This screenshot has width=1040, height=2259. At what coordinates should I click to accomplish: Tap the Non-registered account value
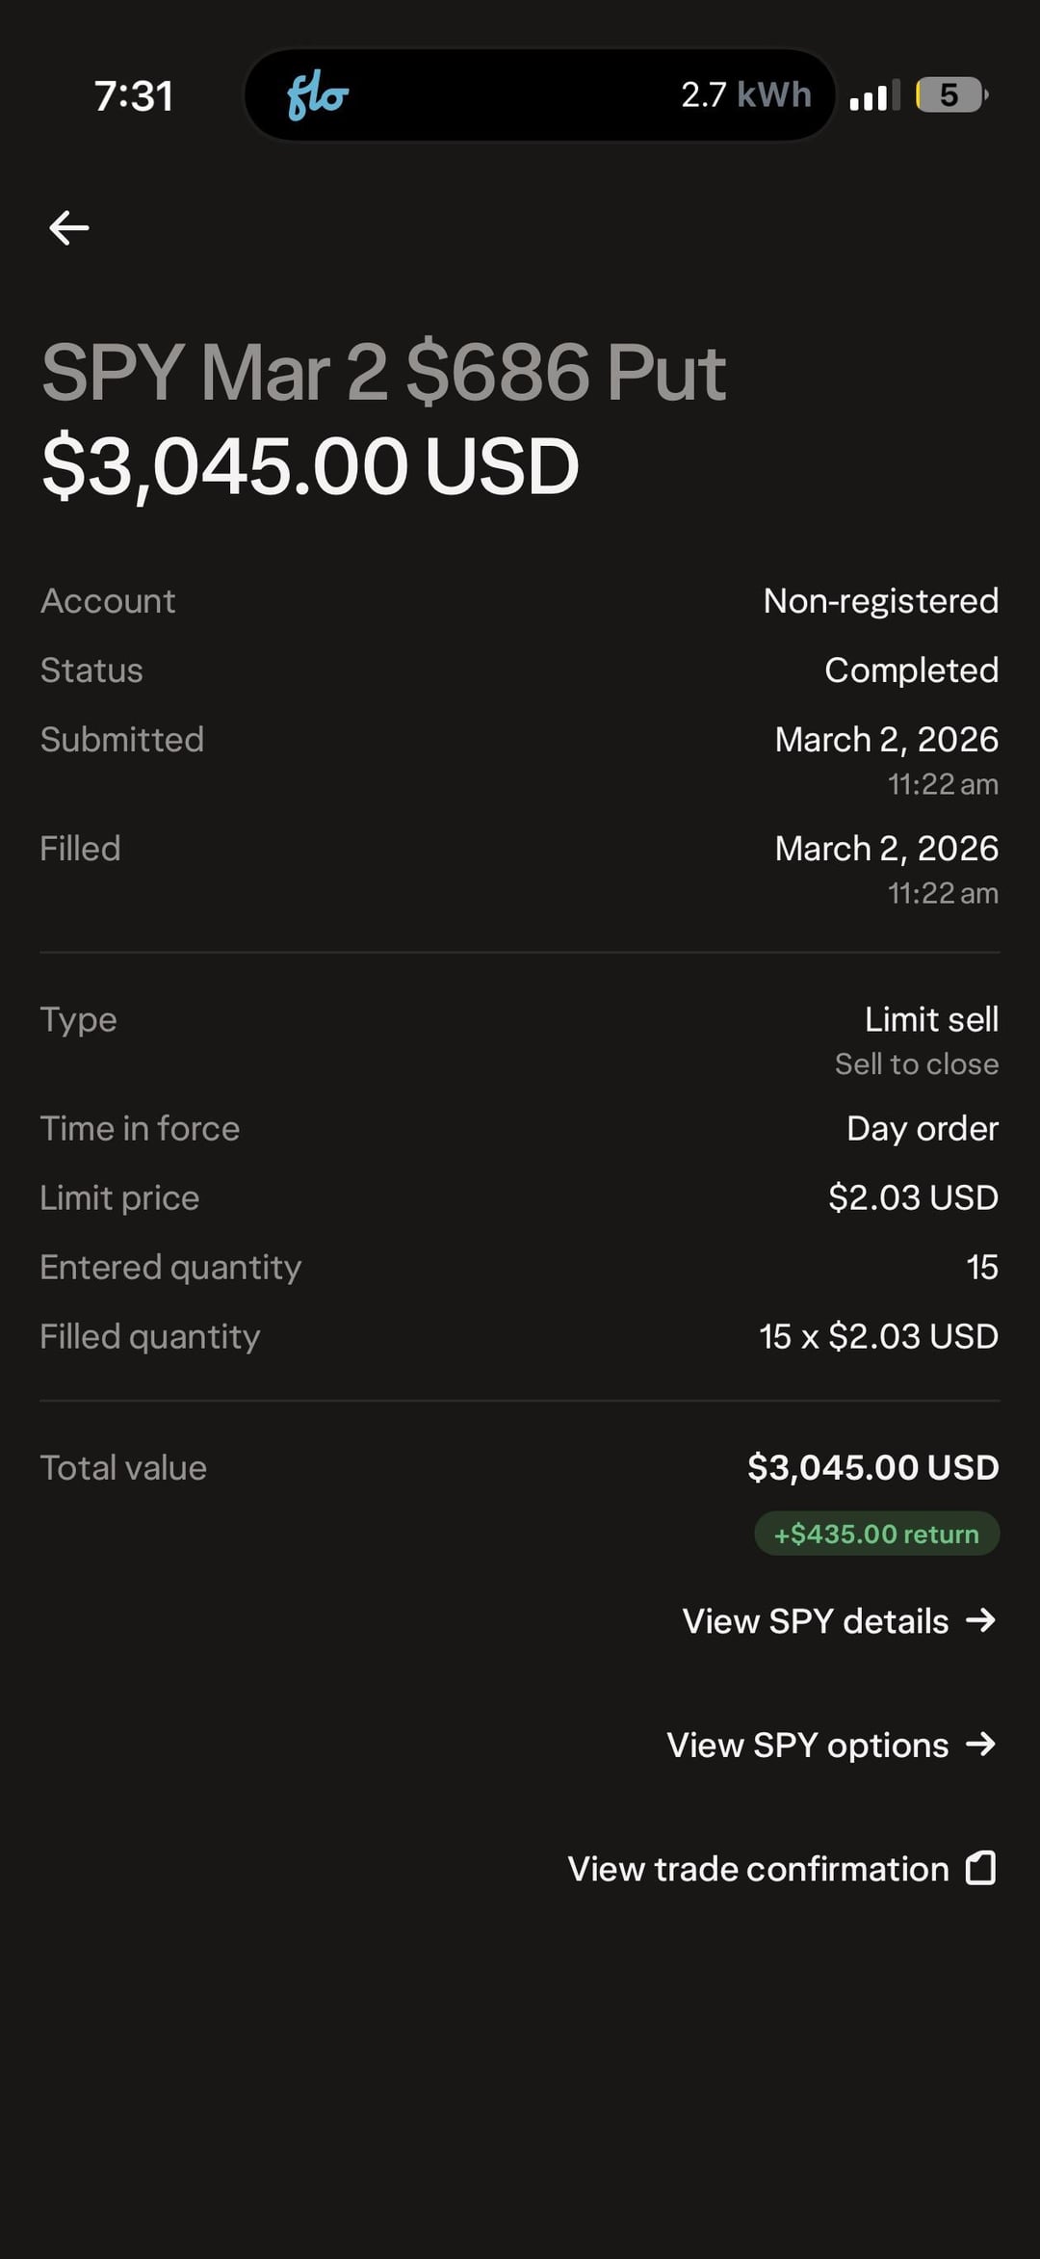pyautogui.click(x=880, y=601)
